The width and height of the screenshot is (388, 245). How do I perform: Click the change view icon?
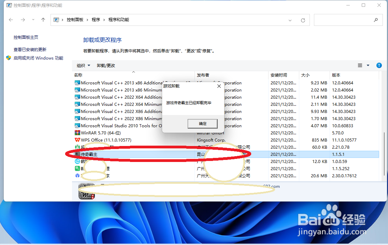[x=360, y=65]
